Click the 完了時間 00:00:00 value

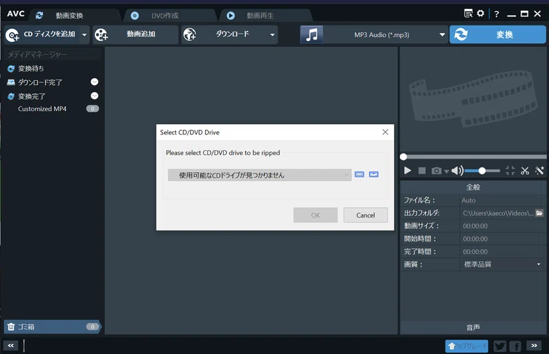(475, 251)
